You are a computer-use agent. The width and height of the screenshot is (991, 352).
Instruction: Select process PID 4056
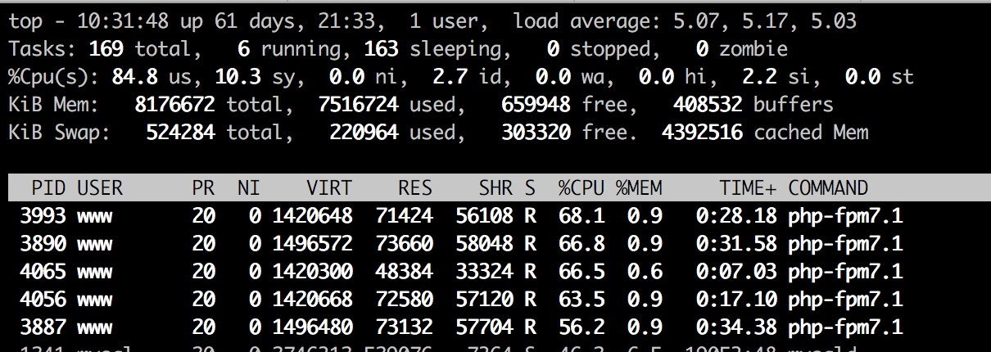pos(42,300)
